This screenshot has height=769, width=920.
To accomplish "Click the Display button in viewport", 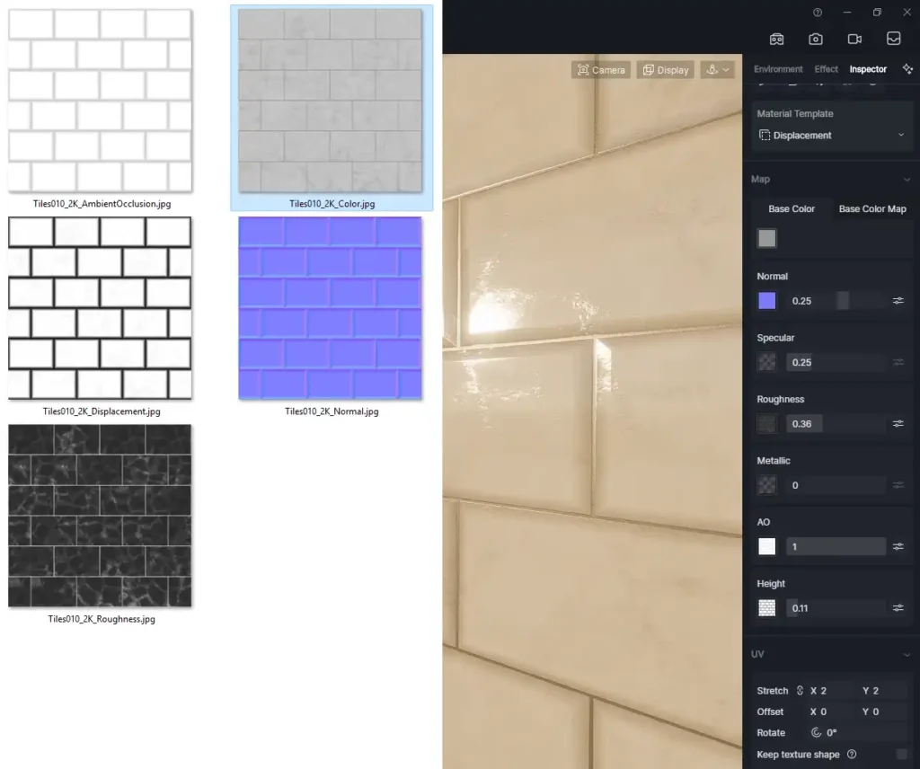I will tap(666, 70).
